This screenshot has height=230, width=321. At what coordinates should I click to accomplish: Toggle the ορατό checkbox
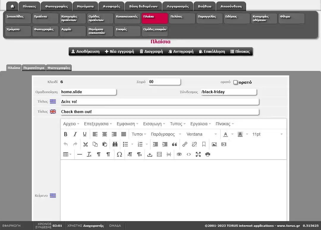(235, 82)
